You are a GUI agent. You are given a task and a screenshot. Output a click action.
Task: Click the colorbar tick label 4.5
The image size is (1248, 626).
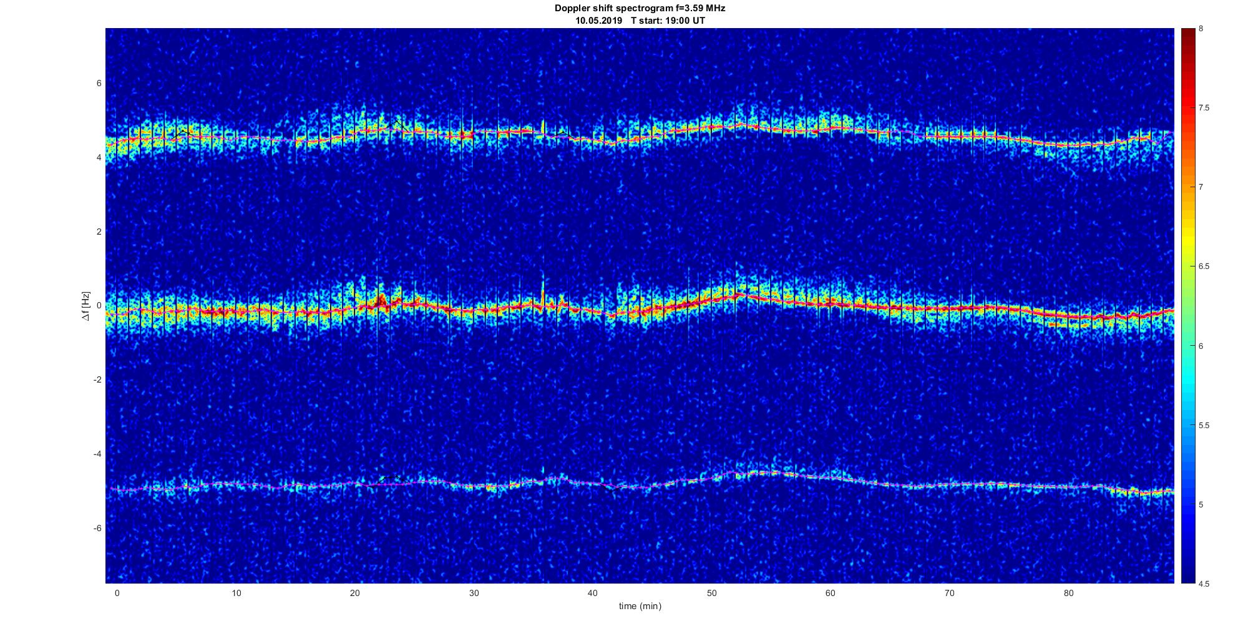click(1204, 584)
